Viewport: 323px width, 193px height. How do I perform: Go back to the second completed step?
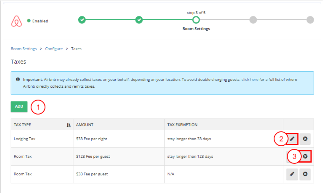(139, 20)
